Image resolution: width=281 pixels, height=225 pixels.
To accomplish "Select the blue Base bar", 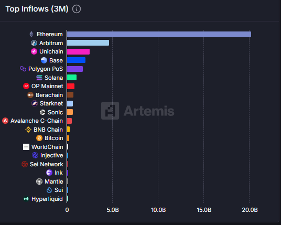I will coord(76,60).
